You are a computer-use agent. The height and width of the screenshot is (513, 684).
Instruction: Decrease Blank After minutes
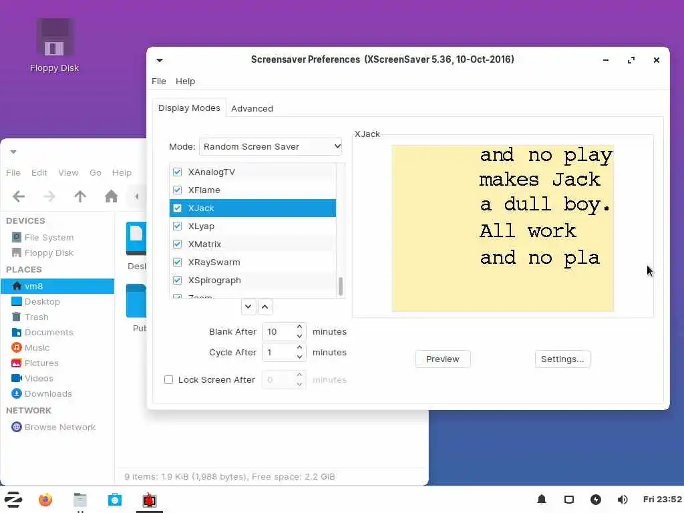coord(299,336)
